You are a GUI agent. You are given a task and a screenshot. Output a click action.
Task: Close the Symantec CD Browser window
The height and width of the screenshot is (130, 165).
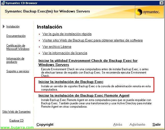pyautogui.click(x=162, y=3)
